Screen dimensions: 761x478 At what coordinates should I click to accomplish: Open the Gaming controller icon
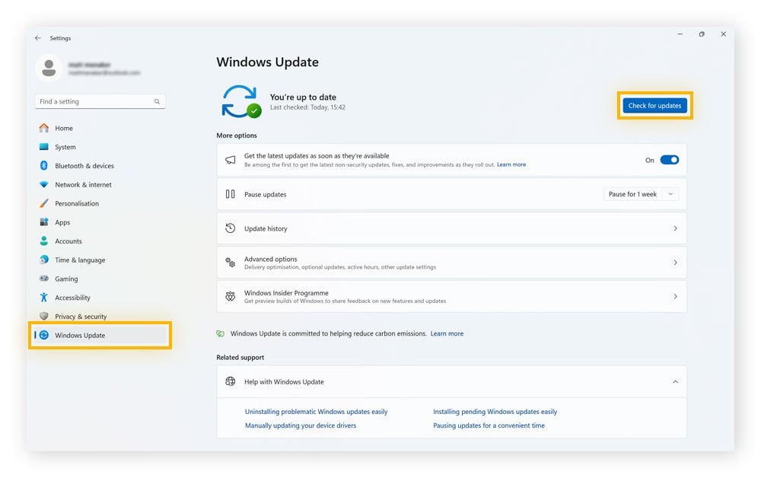(x=44, y=279)
